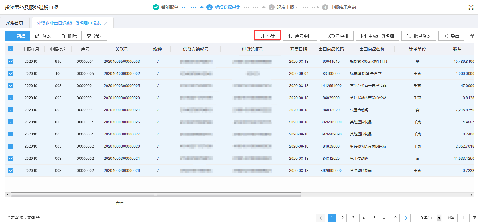Click the 出口商品名称 column header
The width and height of the screenshot is (478, 224).
(x=372, y=49)
